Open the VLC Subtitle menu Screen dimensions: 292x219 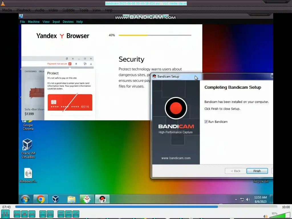coord(68,10)
